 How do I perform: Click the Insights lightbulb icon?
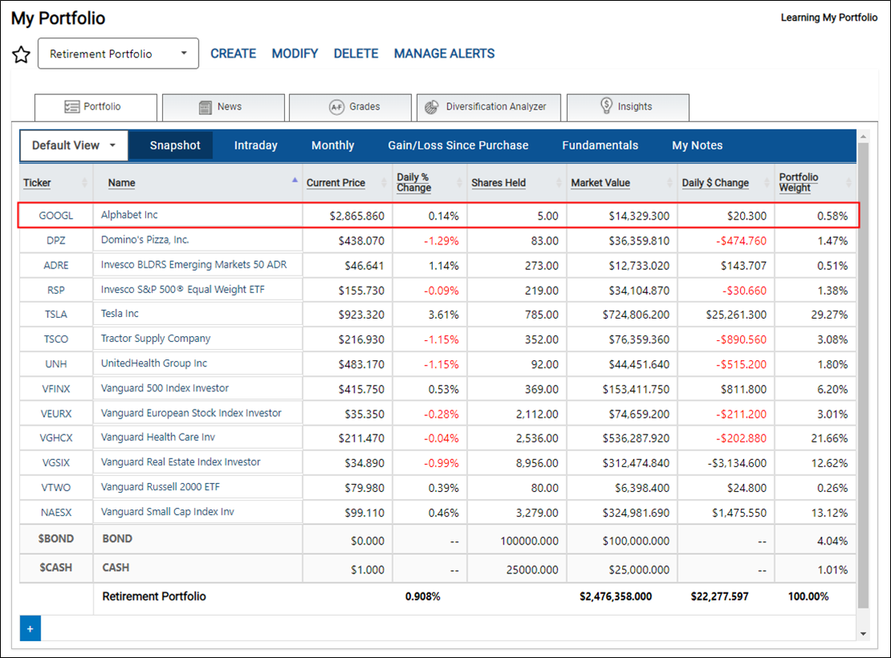coord(606,105)
